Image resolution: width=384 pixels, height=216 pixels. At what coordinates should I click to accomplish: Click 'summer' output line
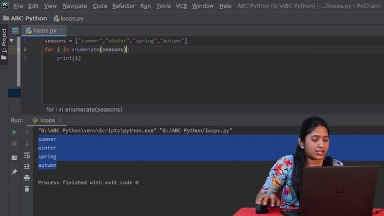coord(47,139)
